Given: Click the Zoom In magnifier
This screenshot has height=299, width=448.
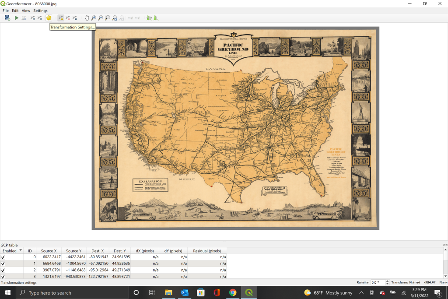Looking at the screenshot, I should pos(94,18).
